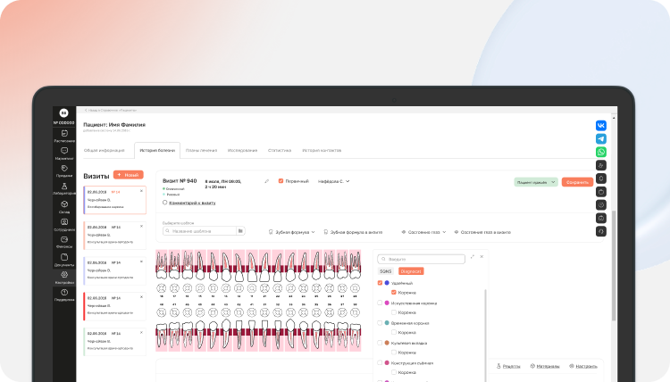Close the diagnosis panel with X icon

[482, 257]
